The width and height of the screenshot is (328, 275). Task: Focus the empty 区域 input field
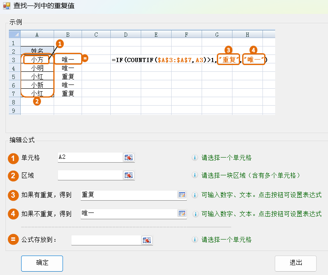click(x=90, y=175)
